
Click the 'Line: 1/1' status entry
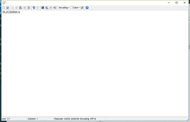coord(6,119)
